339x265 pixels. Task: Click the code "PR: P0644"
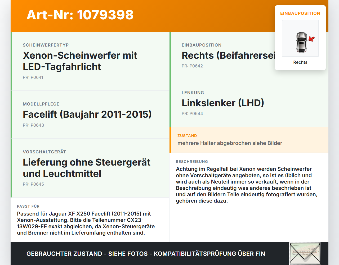click(x=192, y=113)
